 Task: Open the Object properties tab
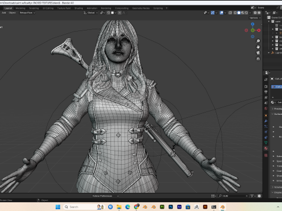(266, 115)
